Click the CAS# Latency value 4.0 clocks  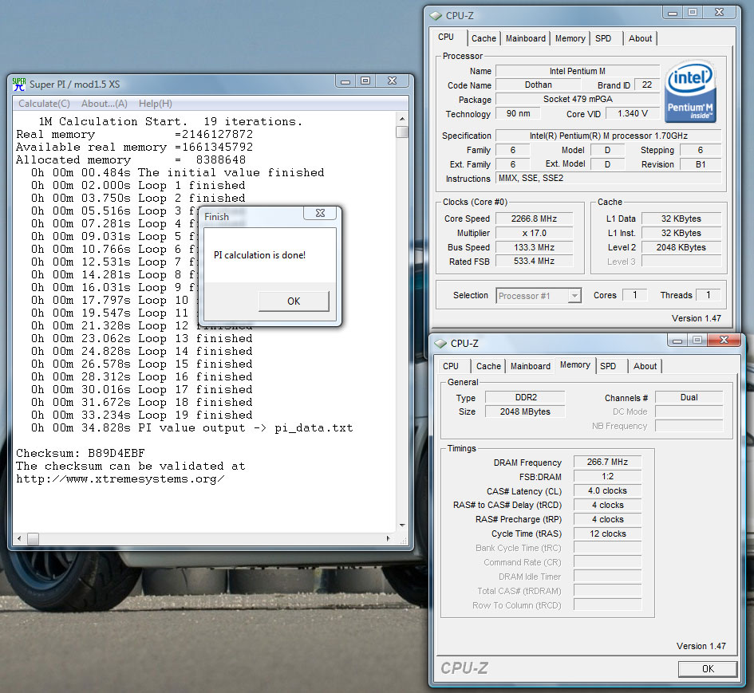607,490
